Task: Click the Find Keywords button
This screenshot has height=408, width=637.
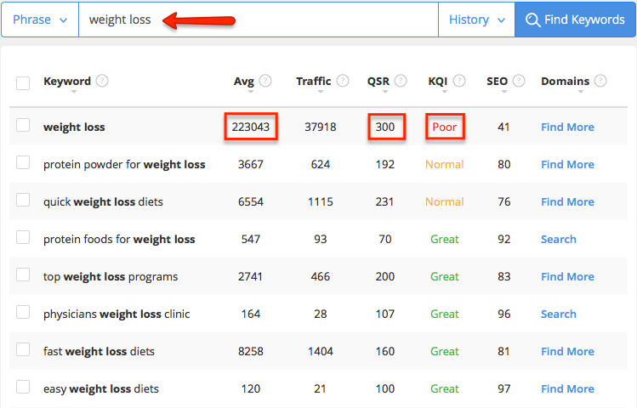Action: click(575, 20)
